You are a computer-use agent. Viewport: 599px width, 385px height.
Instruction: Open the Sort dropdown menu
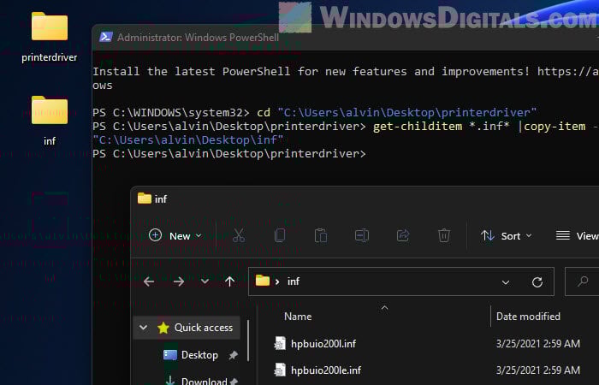506,235
